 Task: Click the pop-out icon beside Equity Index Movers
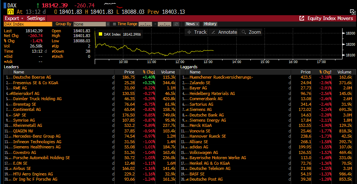click(302, 18)
